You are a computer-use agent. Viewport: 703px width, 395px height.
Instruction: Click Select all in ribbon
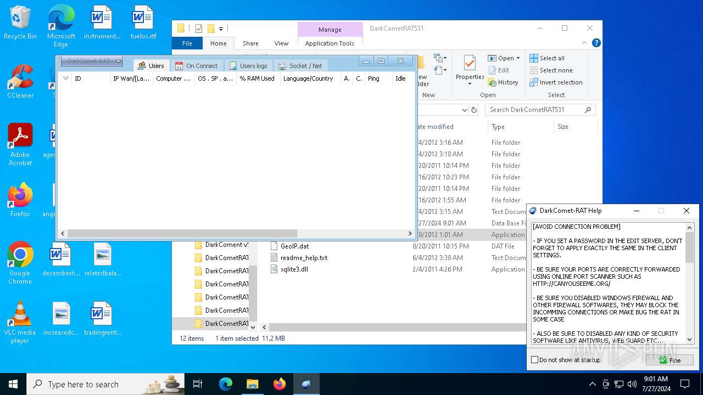click(x=547, y=58)
